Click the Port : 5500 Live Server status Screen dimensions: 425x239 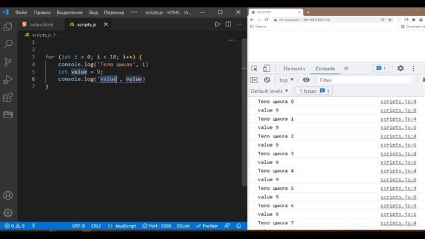coord(157,226)
